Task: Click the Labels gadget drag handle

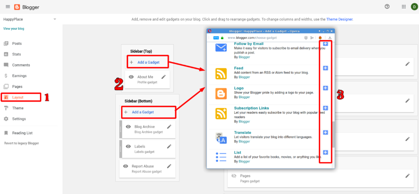Action: [121, 149]
